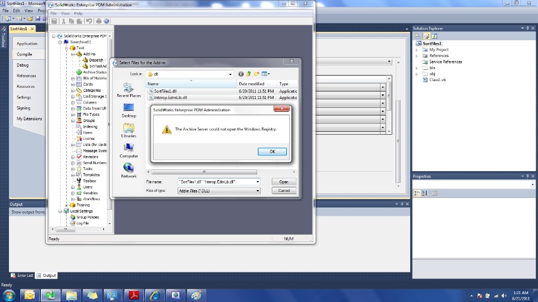The height and width of the screenshot is (302, 538).
Task: Switch to Debug tab in Visual Studio project properties
Action: [22, 65]
